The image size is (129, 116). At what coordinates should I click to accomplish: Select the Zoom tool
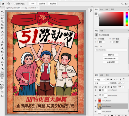(2, 79)
